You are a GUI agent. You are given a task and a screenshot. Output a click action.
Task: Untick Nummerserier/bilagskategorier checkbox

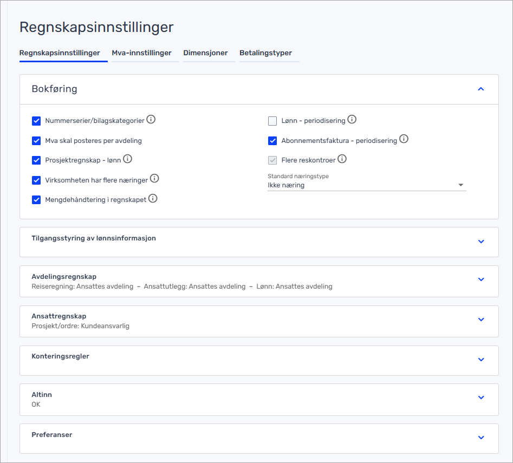[36, 121]
